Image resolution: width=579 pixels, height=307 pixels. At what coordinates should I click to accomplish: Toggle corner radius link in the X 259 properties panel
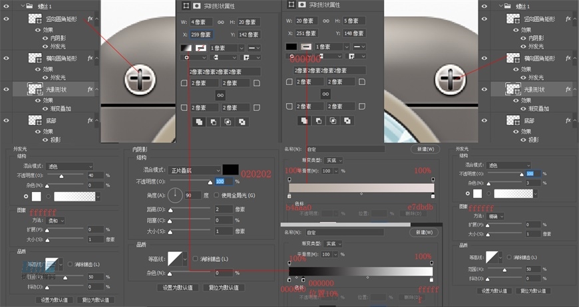click(x=220, y=95)
